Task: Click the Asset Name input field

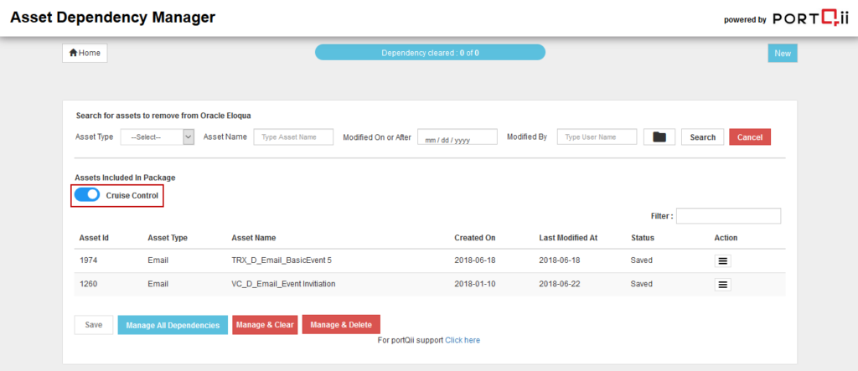Action: (x=293, y=137)
